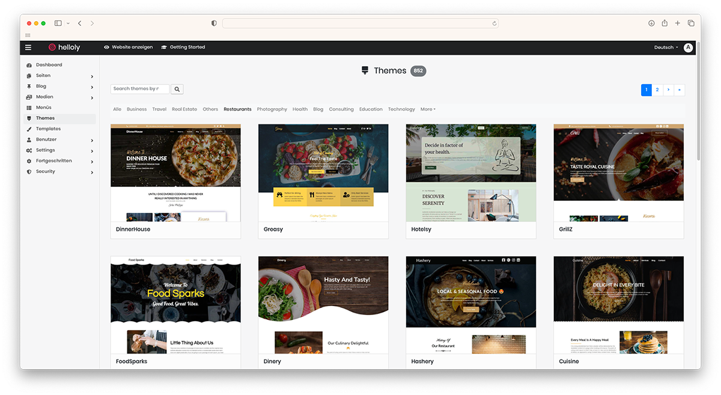This screenshot has height=395, width=721.
Task: Click the magnifier search button
Action: (177, 89)
